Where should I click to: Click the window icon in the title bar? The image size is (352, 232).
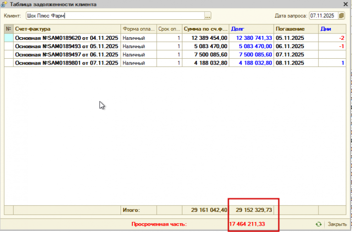(x=4, y=4)
